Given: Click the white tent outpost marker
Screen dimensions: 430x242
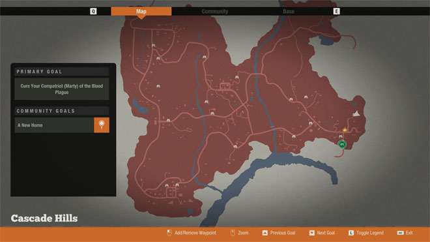Looking at the screenshot, I should (x=356, y=113).
